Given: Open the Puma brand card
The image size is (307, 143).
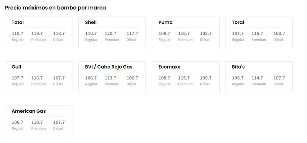Looking at the screenshot, I should [x=186, y=32].
